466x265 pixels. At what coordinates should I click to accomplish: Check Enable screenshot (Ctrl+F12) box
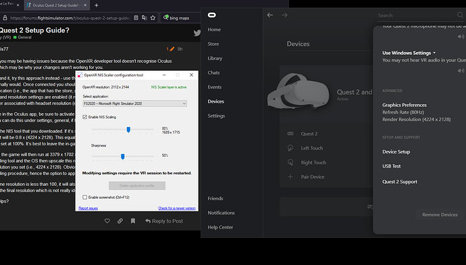coord(84,197)
